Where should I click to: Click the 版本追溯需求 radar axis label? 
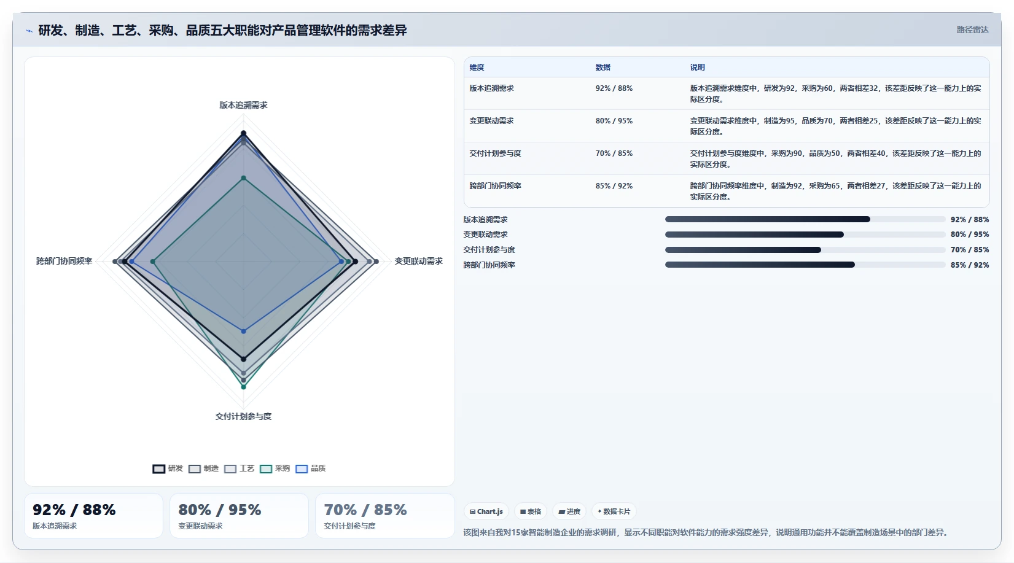pyautogui.click(x=243, y=106)
